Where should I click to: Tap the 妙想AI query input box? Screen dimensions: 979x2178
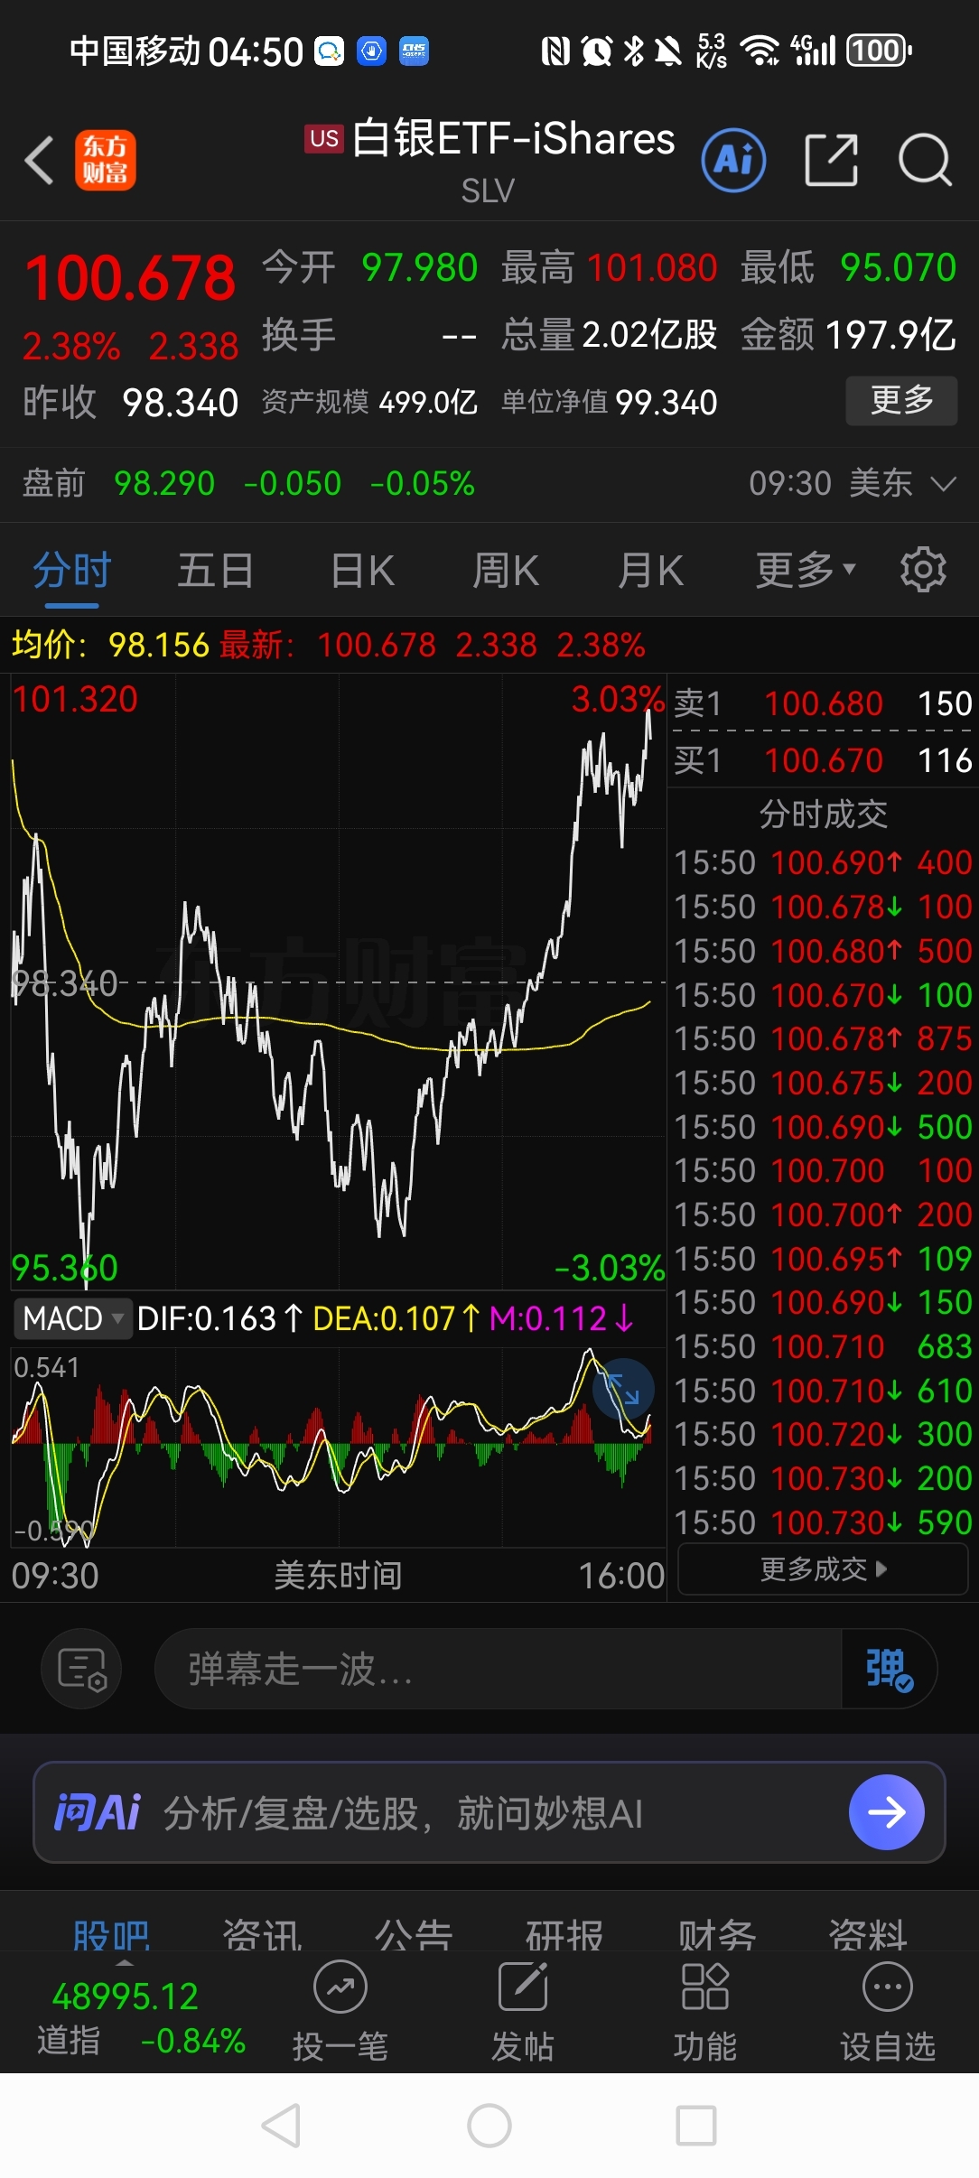pyautogui.click(x=489, y=1812)
